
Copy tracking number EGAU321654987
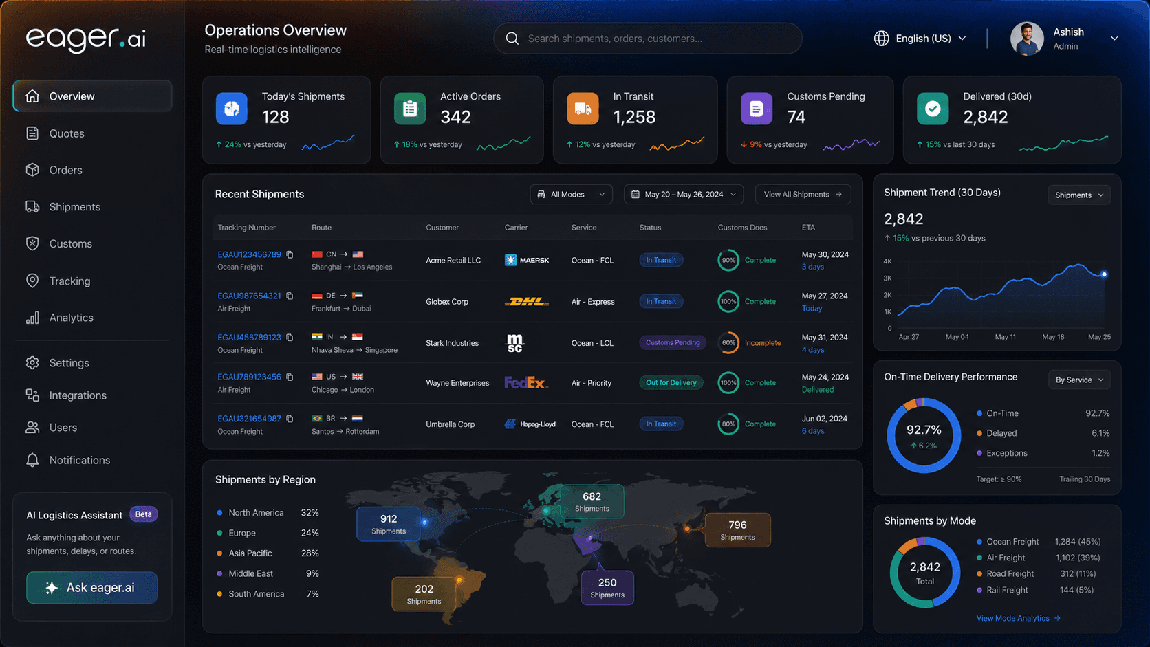[x=290, y=419]
